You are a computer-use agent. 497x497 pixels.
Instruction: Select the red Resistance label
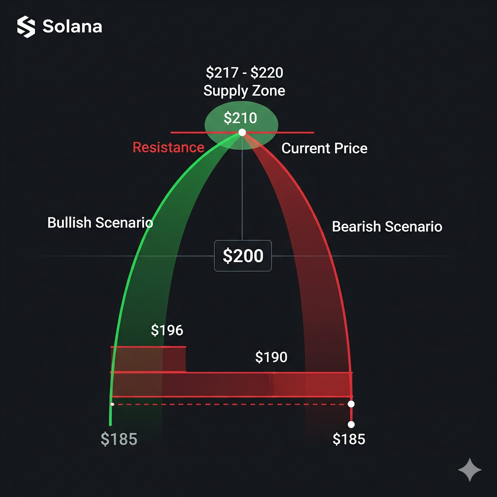(x=168, y=148)
